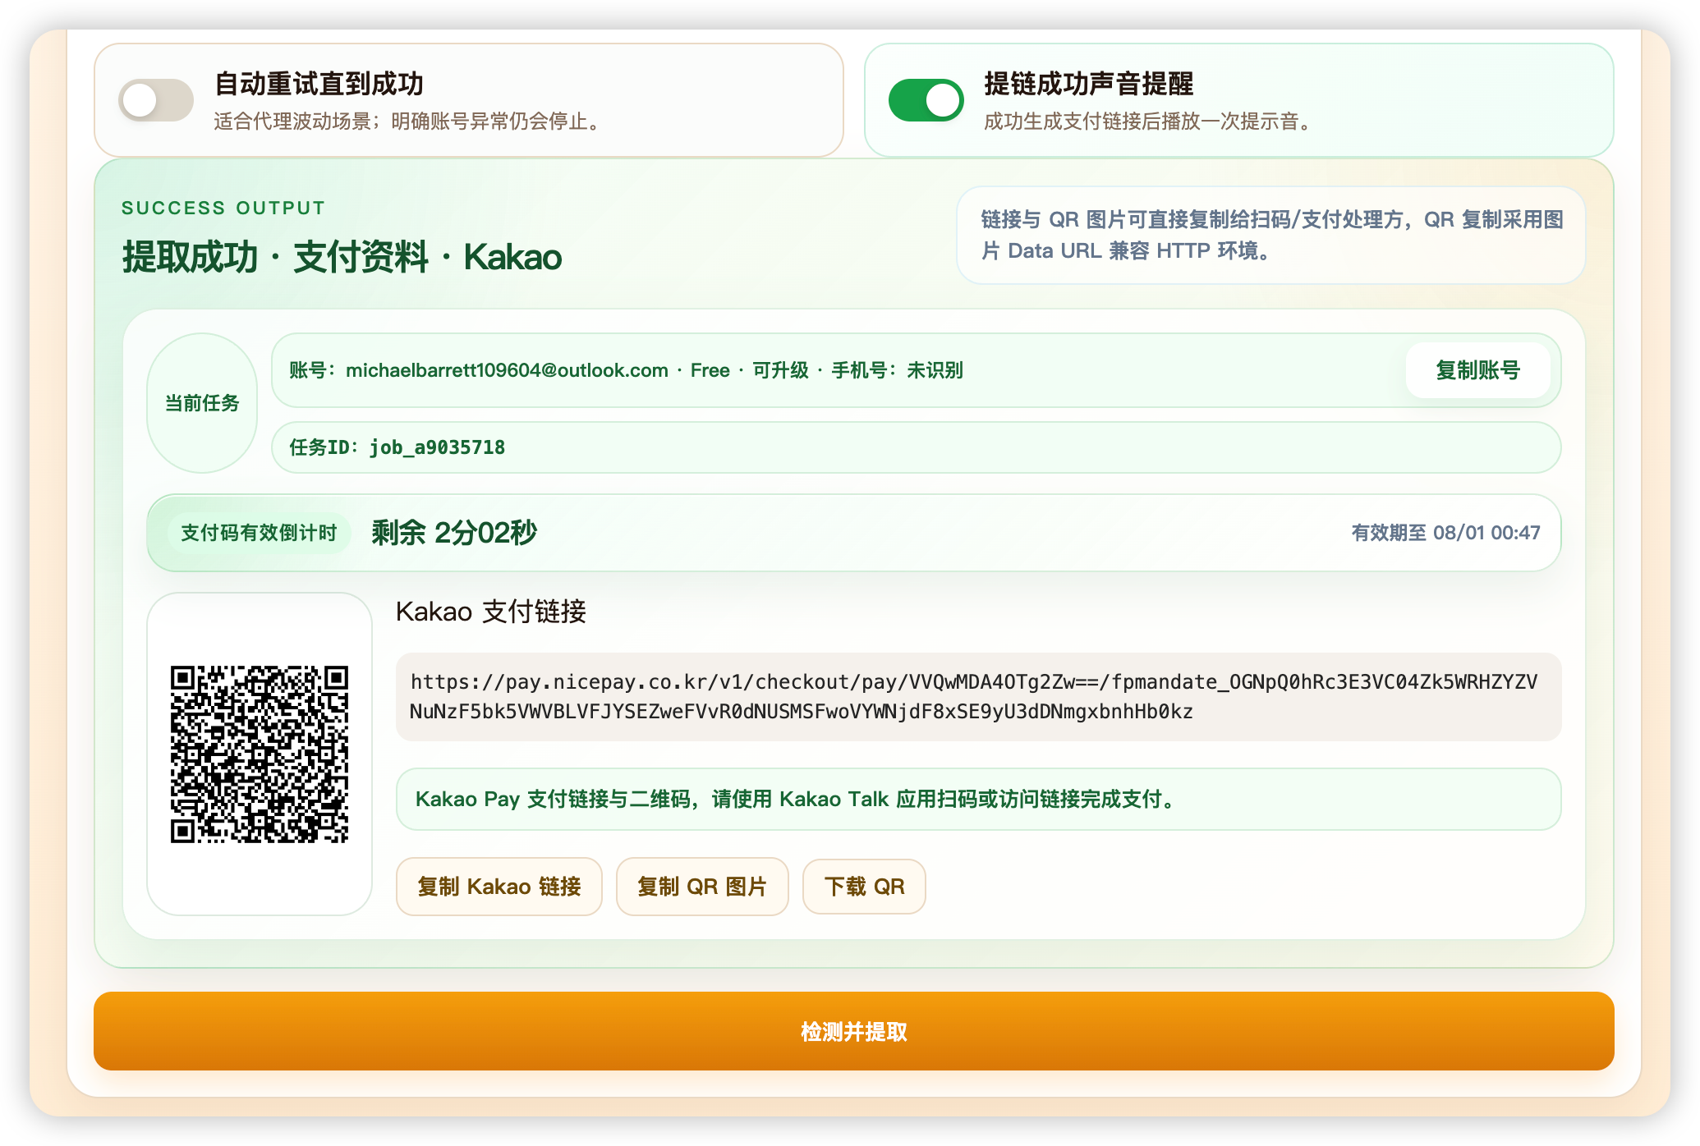Screen dimensions: 1700x1146
Task: Click the Kakao payment QR code image
Action: (260, 754)
